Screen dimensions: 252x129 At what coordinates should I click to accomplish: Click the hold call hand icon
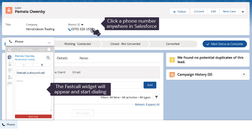point(10,64)
